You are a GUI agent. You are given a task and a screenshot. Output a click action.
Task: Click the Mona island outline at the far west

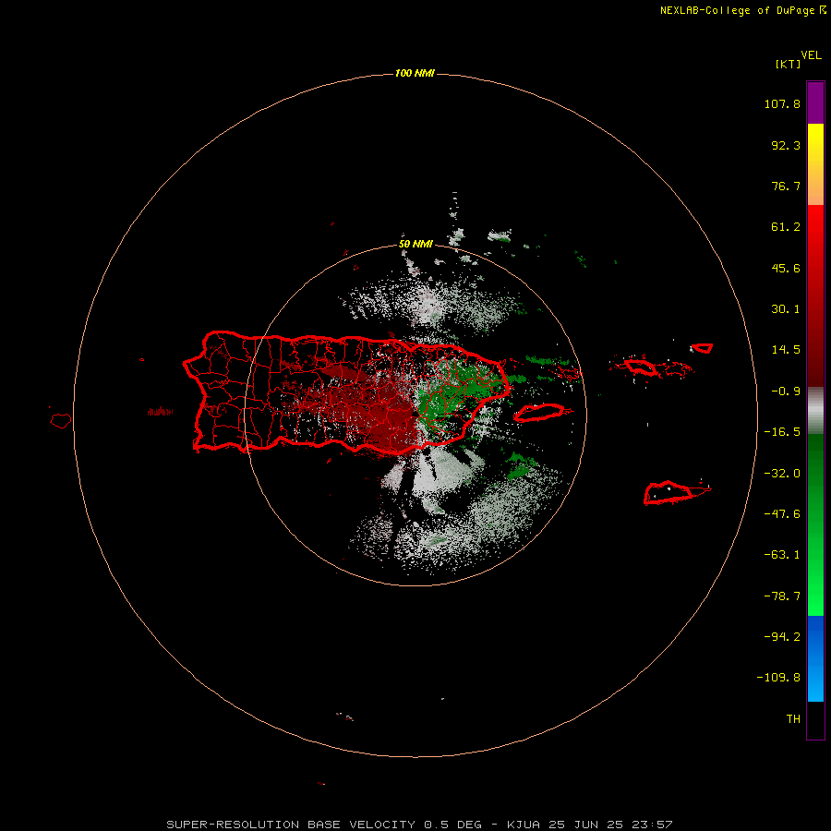click(61, 420)
